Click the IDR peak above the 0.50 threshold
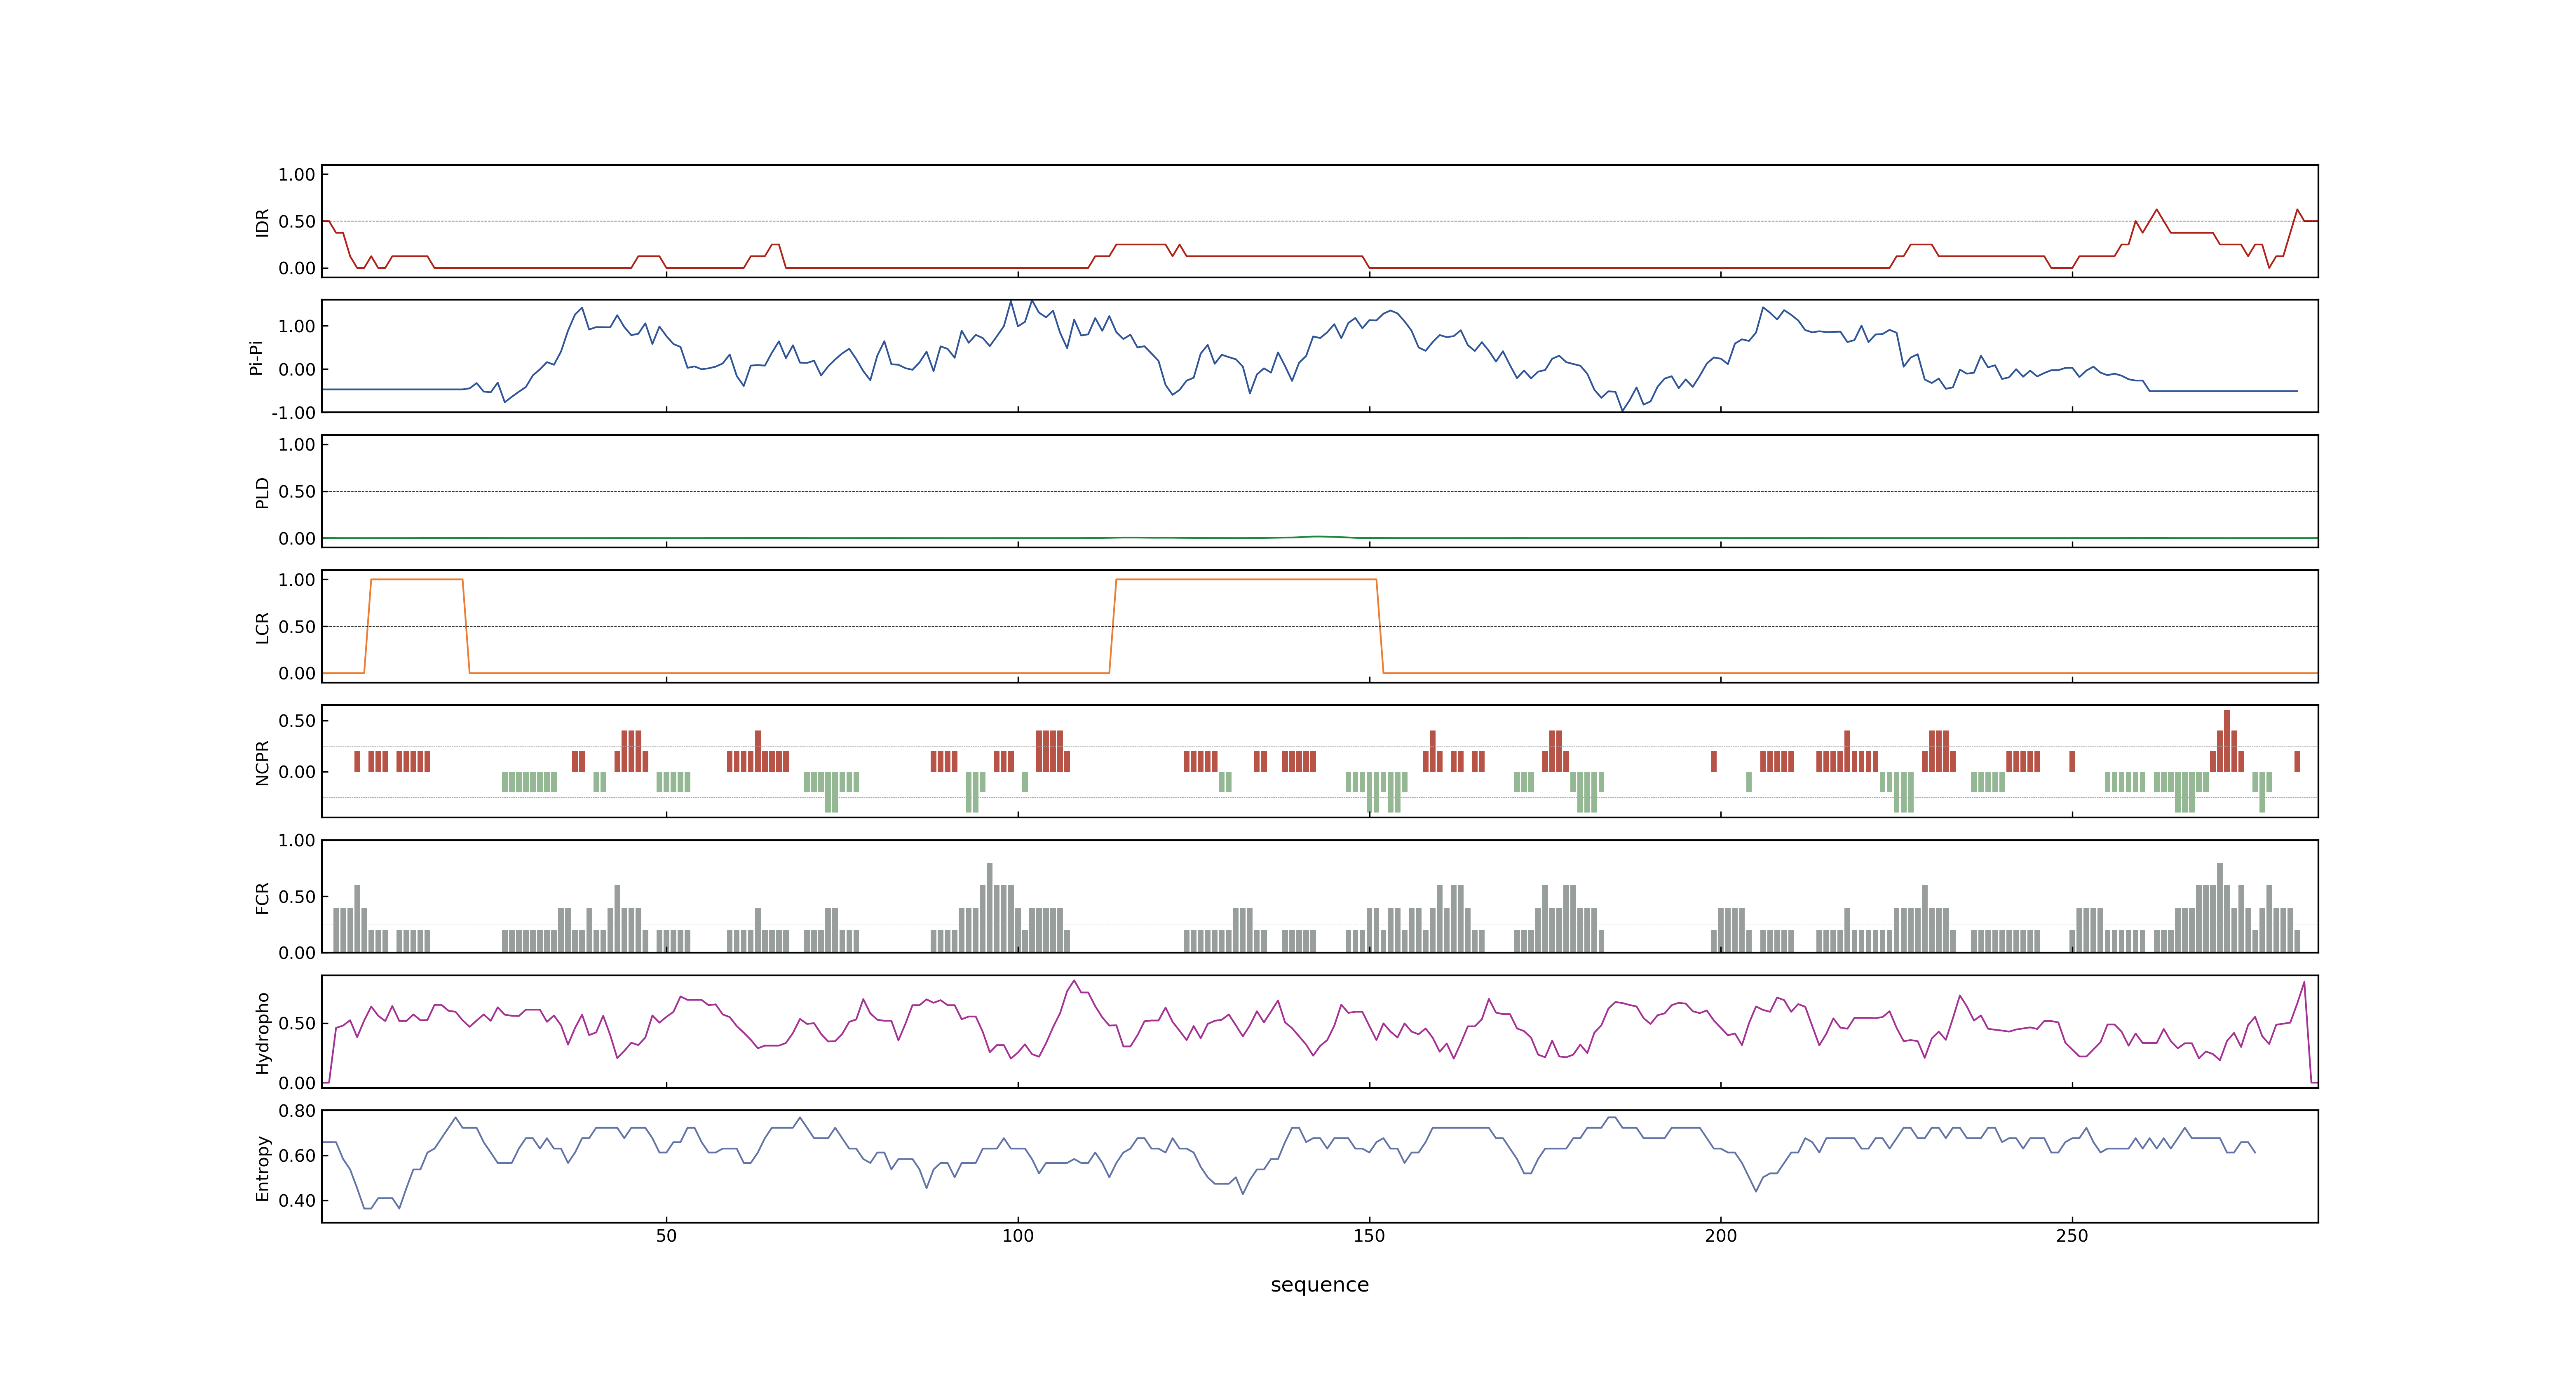The height and width of the screenshot is (1374, 2576). 2157,210
